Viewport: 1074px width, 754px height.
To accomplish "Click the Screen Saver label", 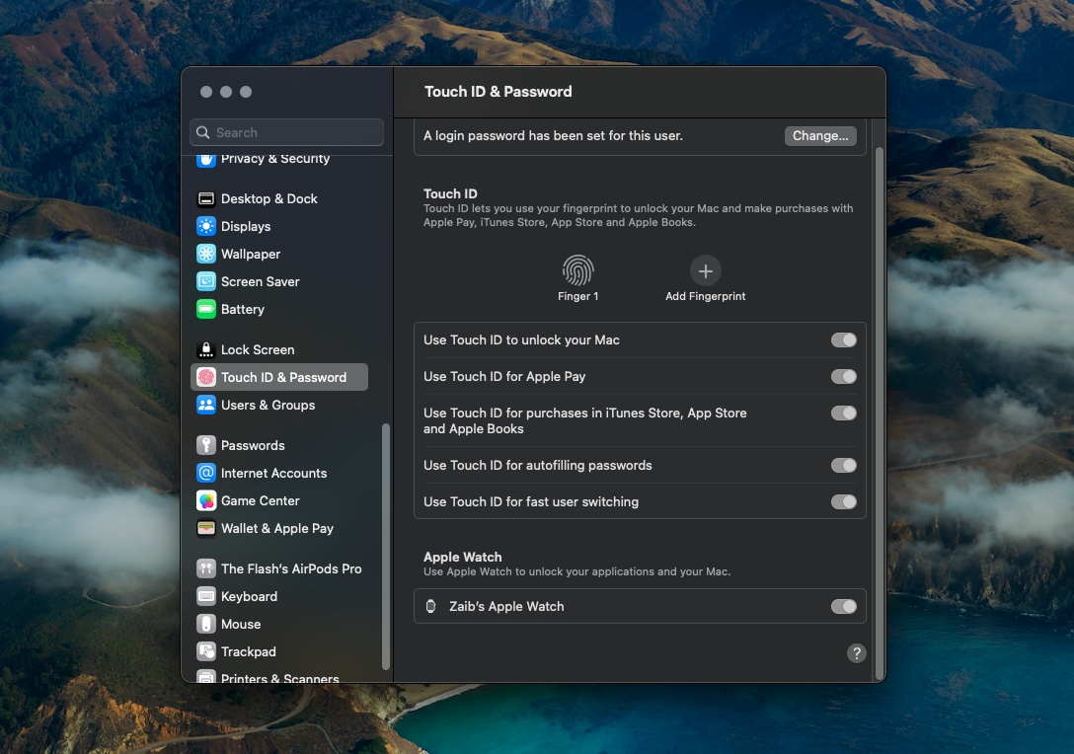I will pos(261,281).
